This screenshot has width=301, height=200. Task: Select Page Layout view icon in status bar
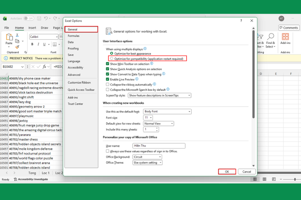(265, 179)
